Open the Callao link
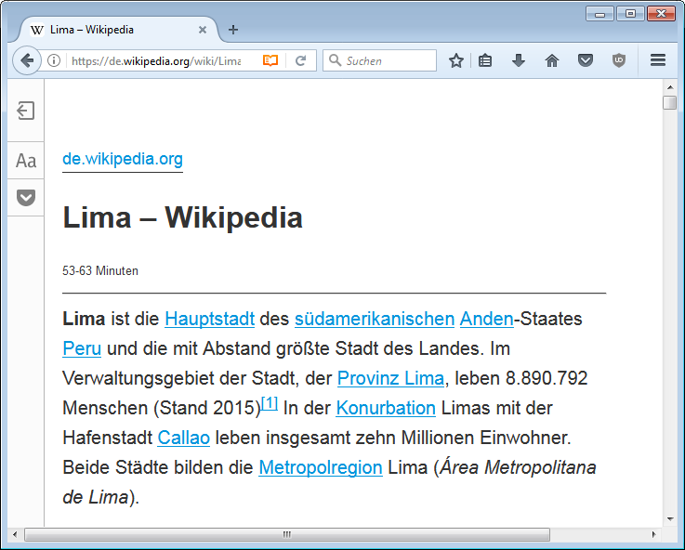The image size is (685, 550). tap(183, 438)
